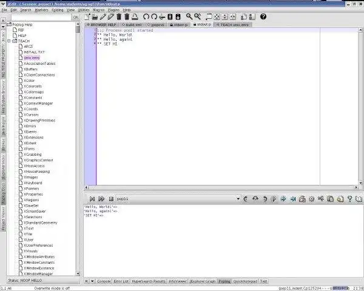The width and height of the screenshot is (364, 291).
Task: Select XScreenSaver in the tree
Action: coord(35,212)
